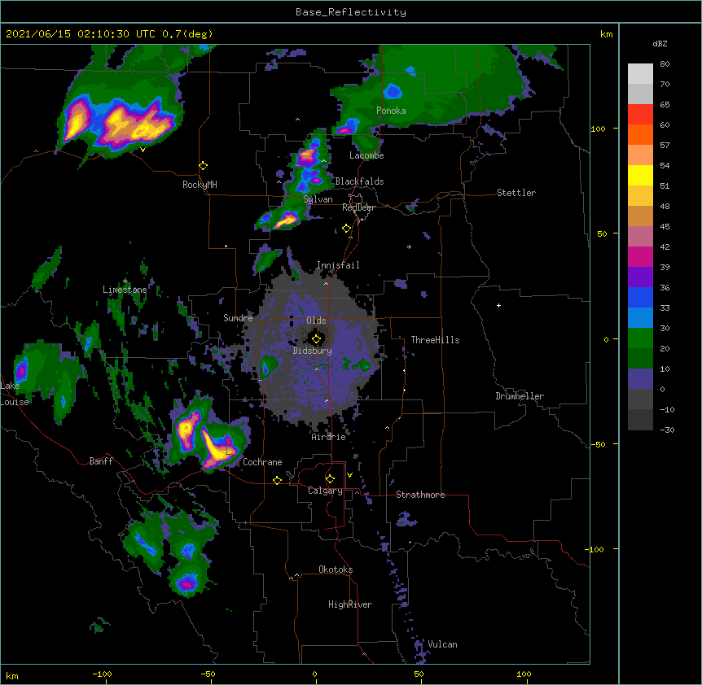Click the Didsbury town label
The height and width of the screenshot is (685, 702).
pos(312,351)
